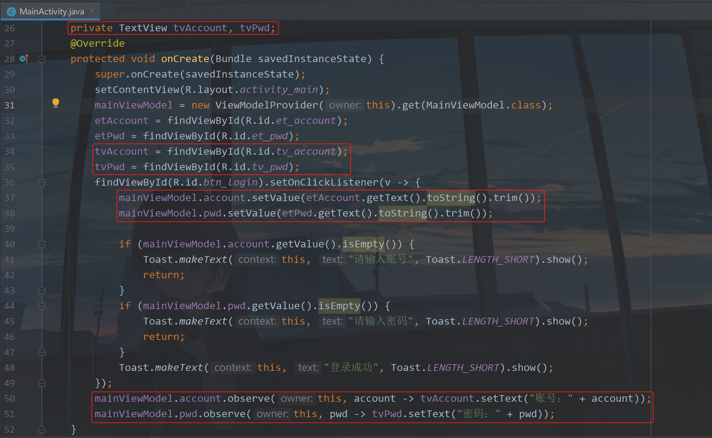The height and width of the screenshot is (438, 712).
Task: Switch to the MainActivity.java tab
Action: tap(51, 11)
